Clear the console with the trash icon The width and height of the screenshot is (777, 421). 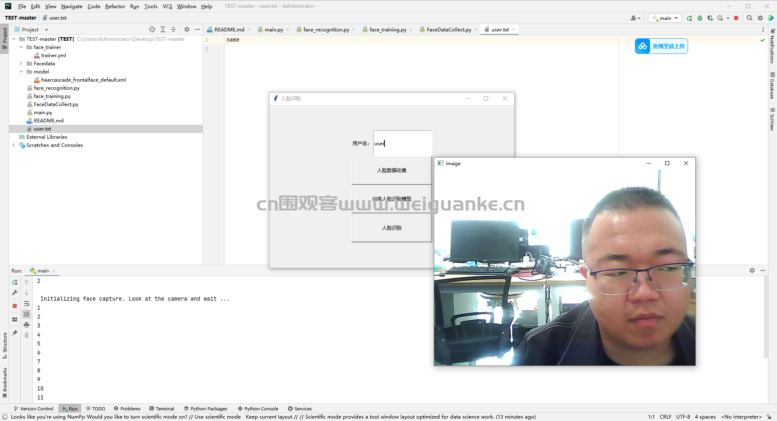(x=27, y=335)
